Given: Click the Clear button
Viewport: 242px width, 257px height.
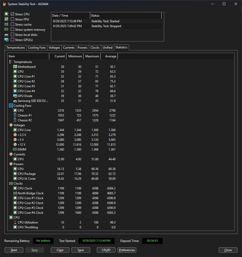Looking at the screenshot, I should 60,250.
